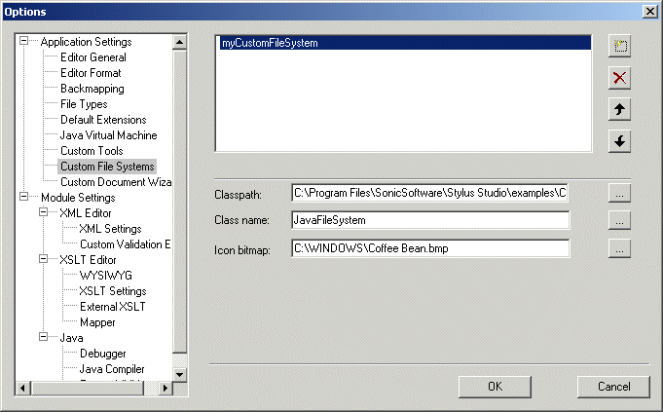Collapse the Module Settings tree node
Viewport: 663px width, 412px height.
tap(24, 198)
